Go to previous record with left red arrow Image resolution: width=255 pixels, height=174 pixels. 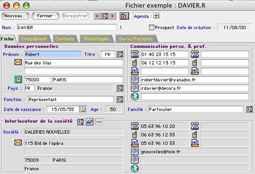point(97,16)
